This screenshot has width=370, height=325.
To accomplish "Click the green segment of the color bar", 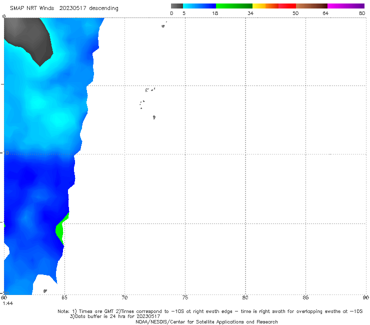I will [x=234, y=6].
